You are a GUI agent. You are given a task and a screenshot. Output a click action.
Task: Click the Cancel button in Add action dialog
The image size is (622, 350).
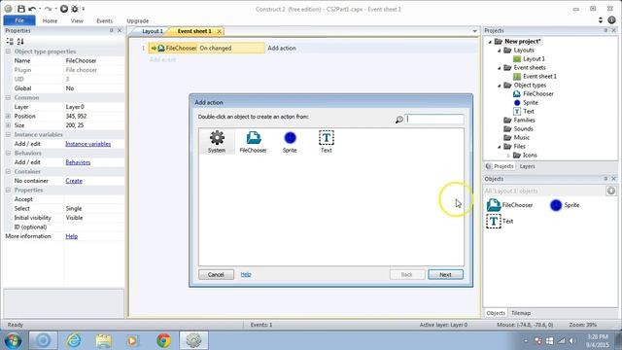coord(216,274)
